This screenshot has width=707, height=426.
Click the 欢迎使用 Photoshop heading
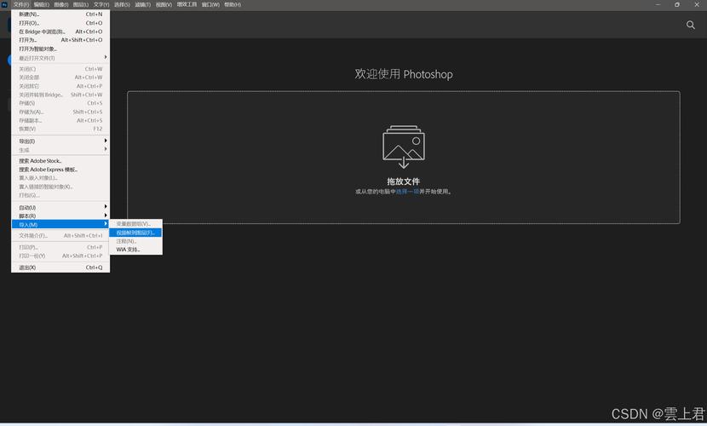[404, 74]
